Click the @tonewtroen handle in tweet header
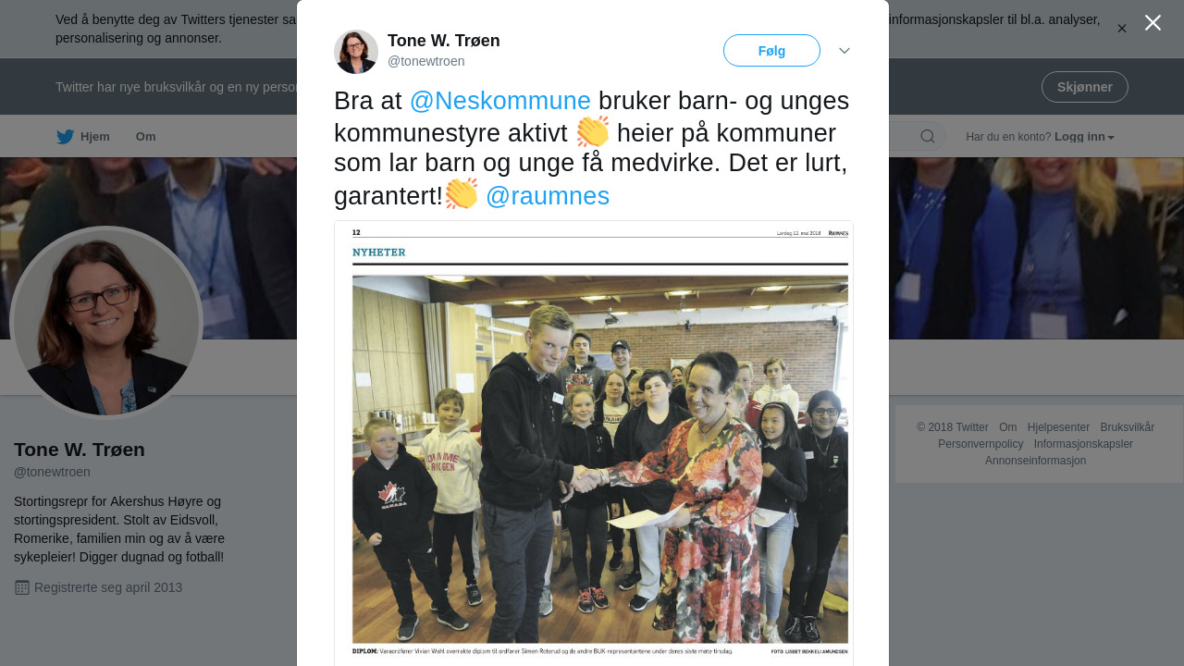1184x666 pixels. pos(426,61)
